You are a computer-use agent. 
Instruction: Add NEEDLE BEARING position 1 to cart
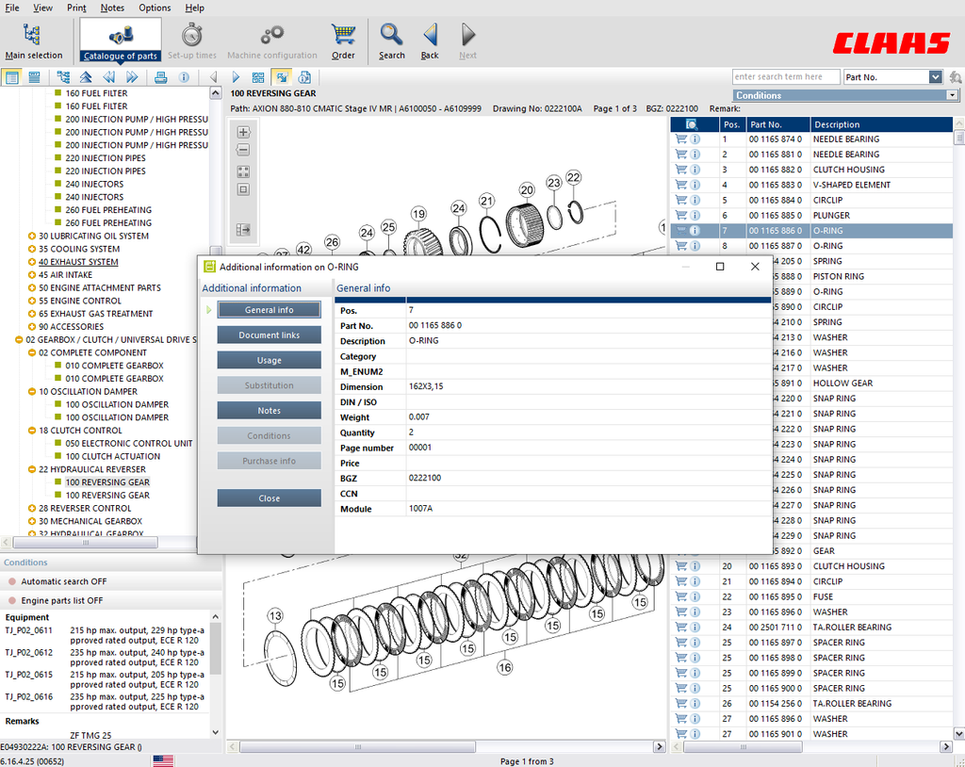tap(680, 139)
